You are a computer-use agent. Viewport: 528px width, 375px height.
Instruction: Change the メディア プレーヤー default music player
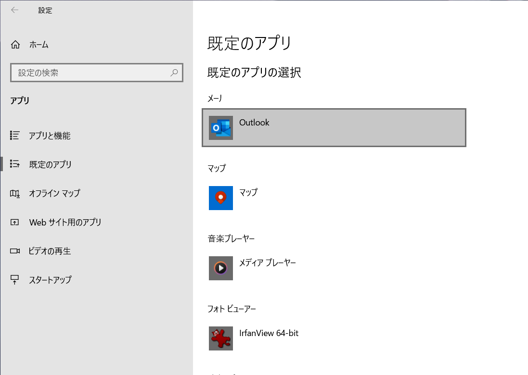coord(267,263)
